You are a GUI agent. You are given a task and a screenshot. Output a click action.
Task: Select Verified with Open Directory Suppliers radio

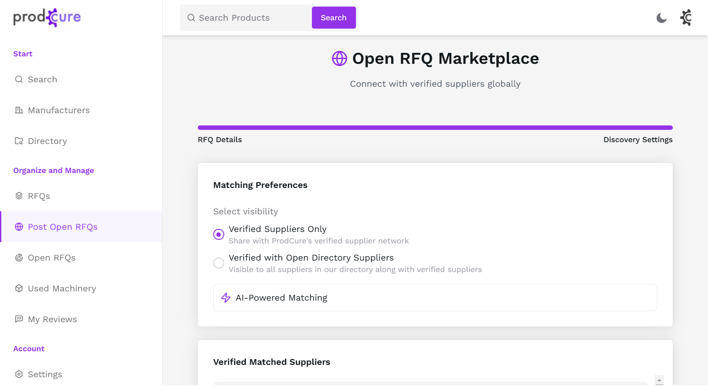[x=219, y=263]
